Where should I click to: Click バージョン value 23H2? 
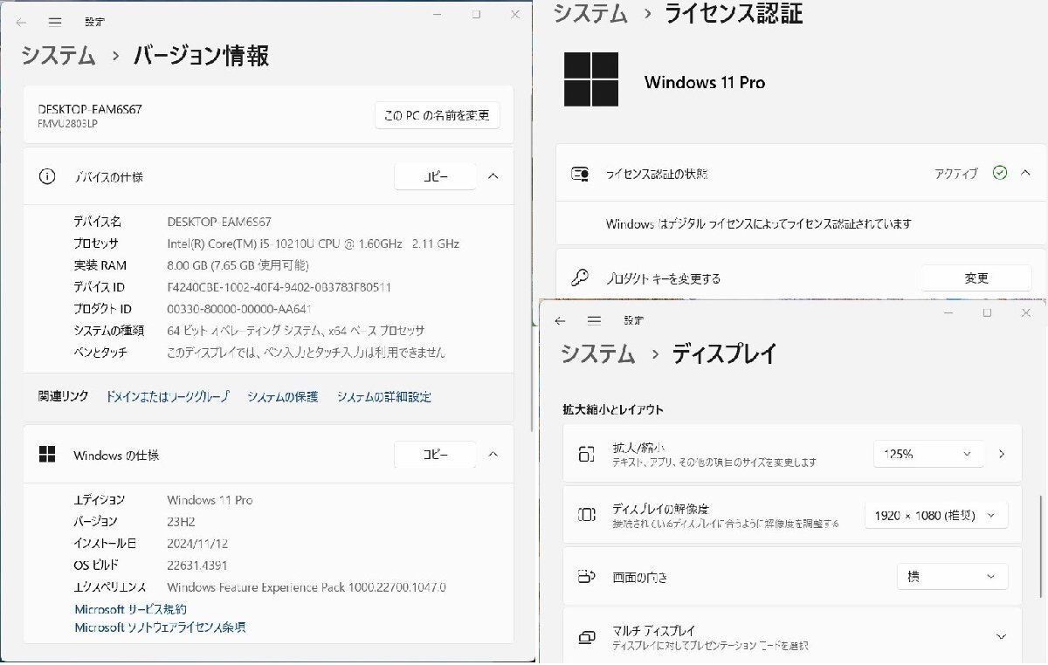click(183, 522)
